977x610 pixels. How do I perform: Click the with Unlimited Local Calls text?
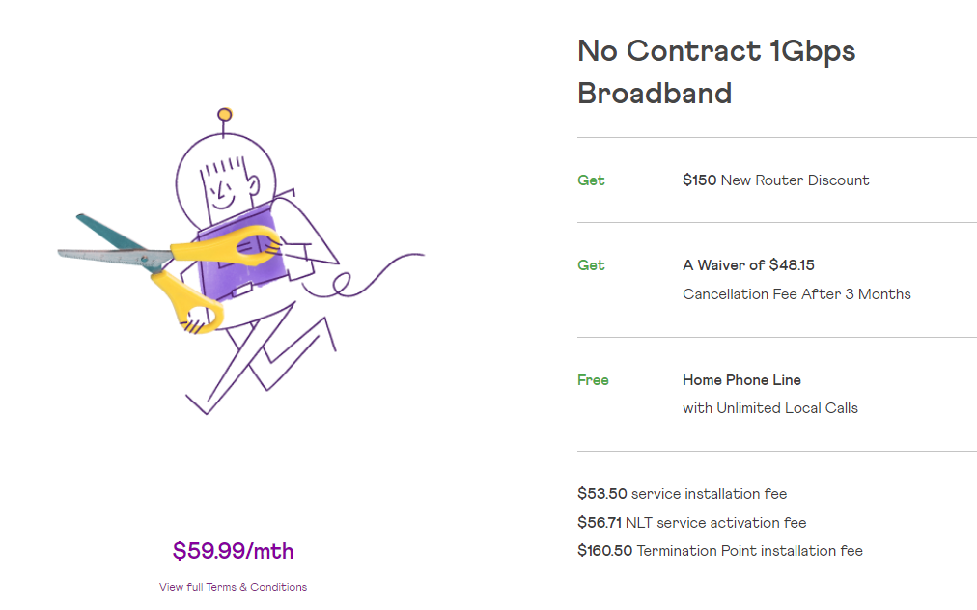769,408
